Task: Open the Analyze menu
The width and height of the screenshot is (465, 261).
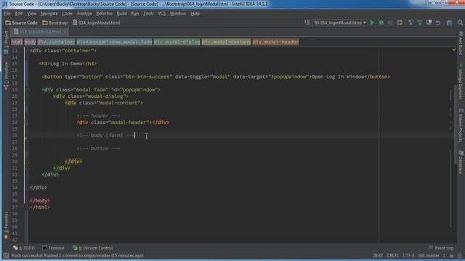Action: tap(84, 14)
